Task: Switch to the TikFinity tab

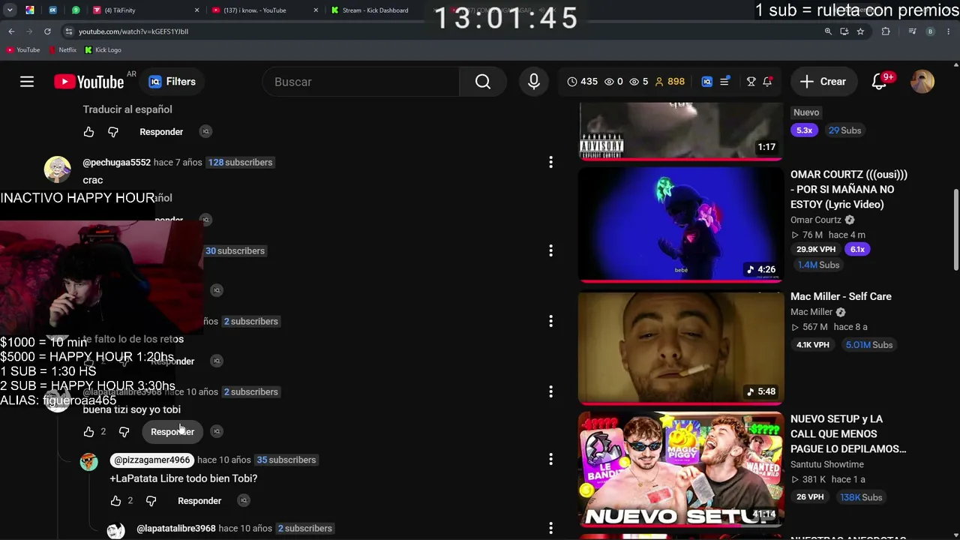Action: point(146,10)
